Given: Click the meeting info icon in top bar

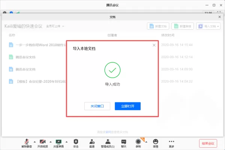Looking at the screenshot, I should click(4, 13).
